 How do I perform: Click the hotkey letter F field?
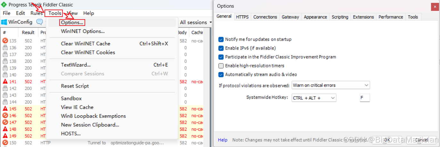(x=365, y=98)
